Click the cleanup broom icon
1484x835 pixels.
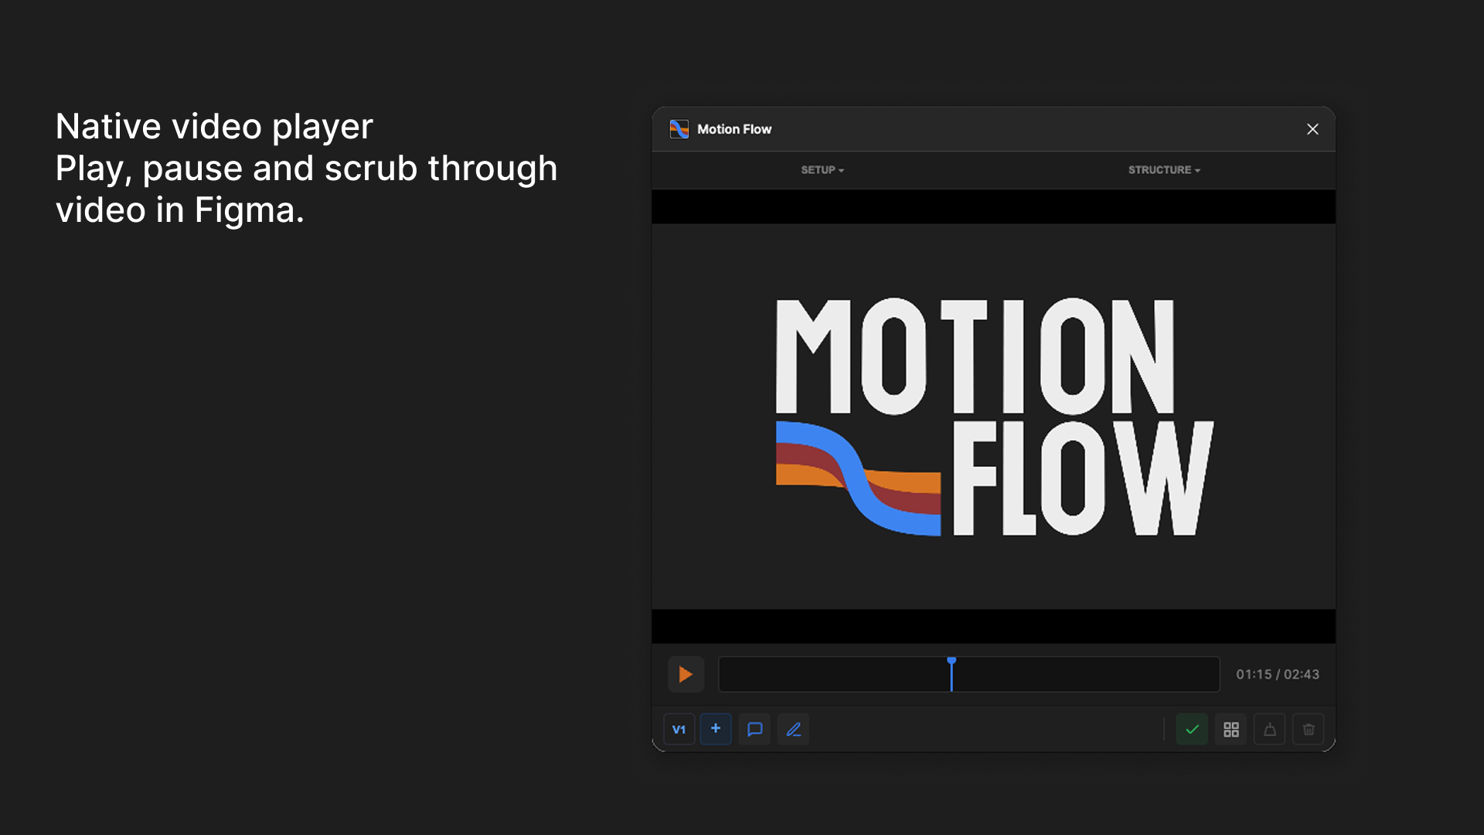1269,729
